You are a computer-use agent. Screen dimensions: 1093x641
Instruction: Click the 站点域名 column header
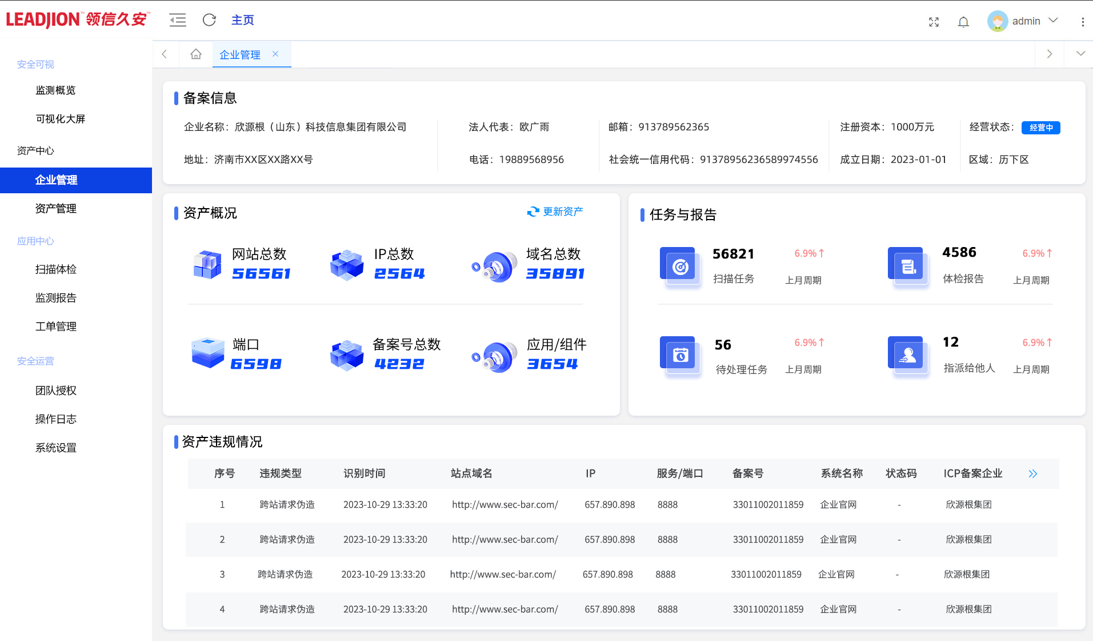click(x=471, y=473)
